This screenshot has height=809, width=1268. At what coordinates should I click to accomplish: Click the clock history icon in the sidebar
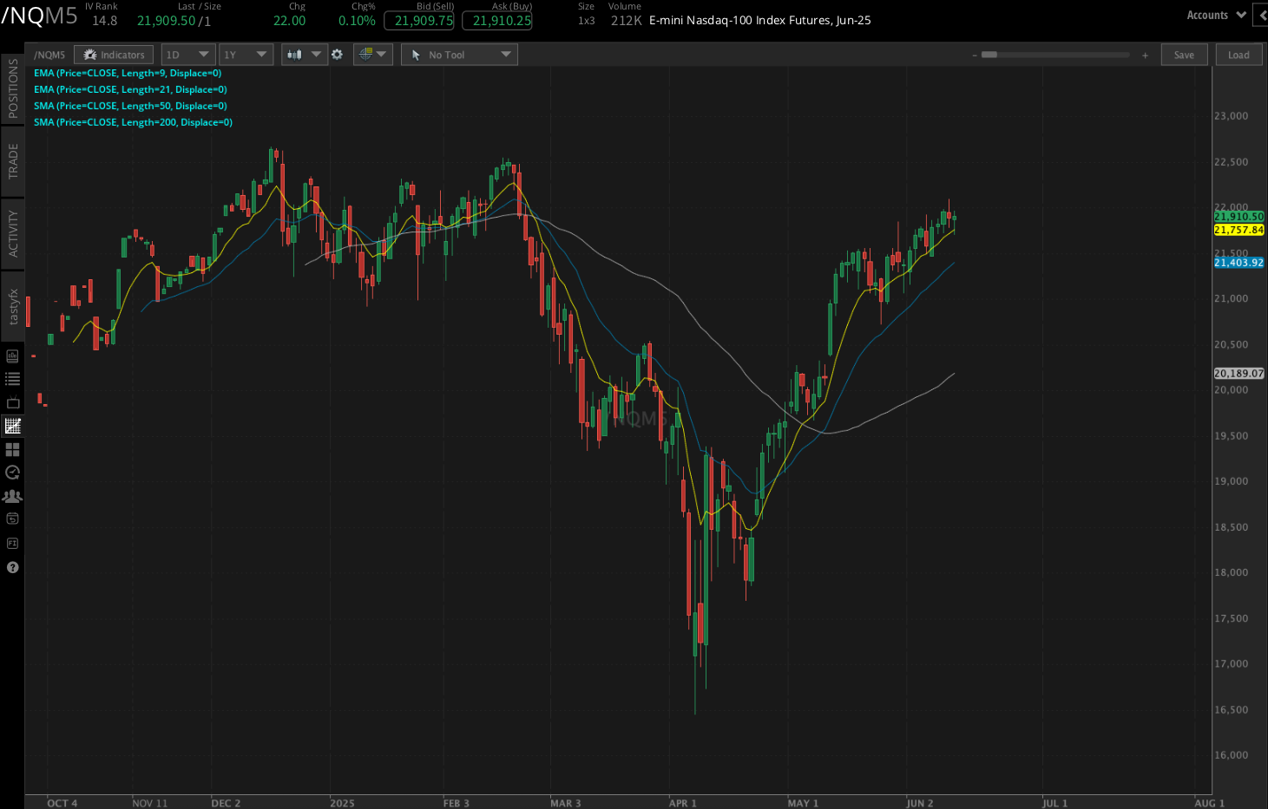[x=12, y=473]
